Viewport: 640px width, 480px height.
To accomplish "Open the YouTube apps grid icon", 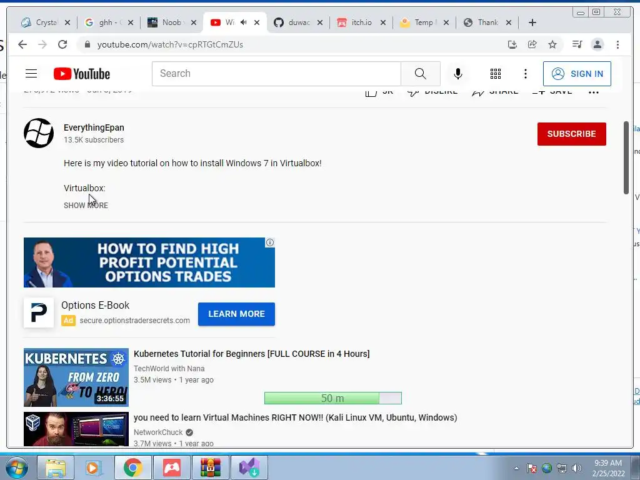I will click(x=496, y=74).
